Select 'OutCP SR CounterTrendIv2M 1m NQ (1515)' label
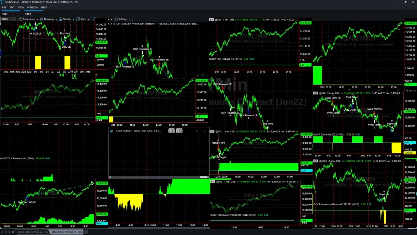Viewport: 417px width, 235px height. pyautogui.click(x=233, y=215)
